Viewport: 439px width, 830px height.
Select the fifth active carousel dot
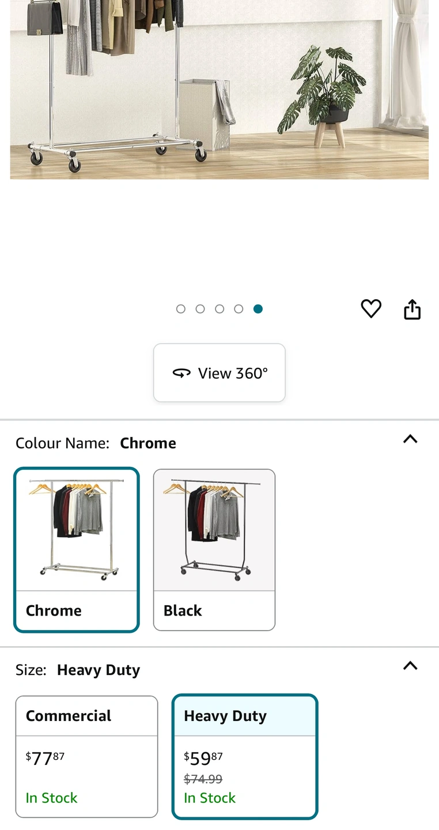coord(258,309)
